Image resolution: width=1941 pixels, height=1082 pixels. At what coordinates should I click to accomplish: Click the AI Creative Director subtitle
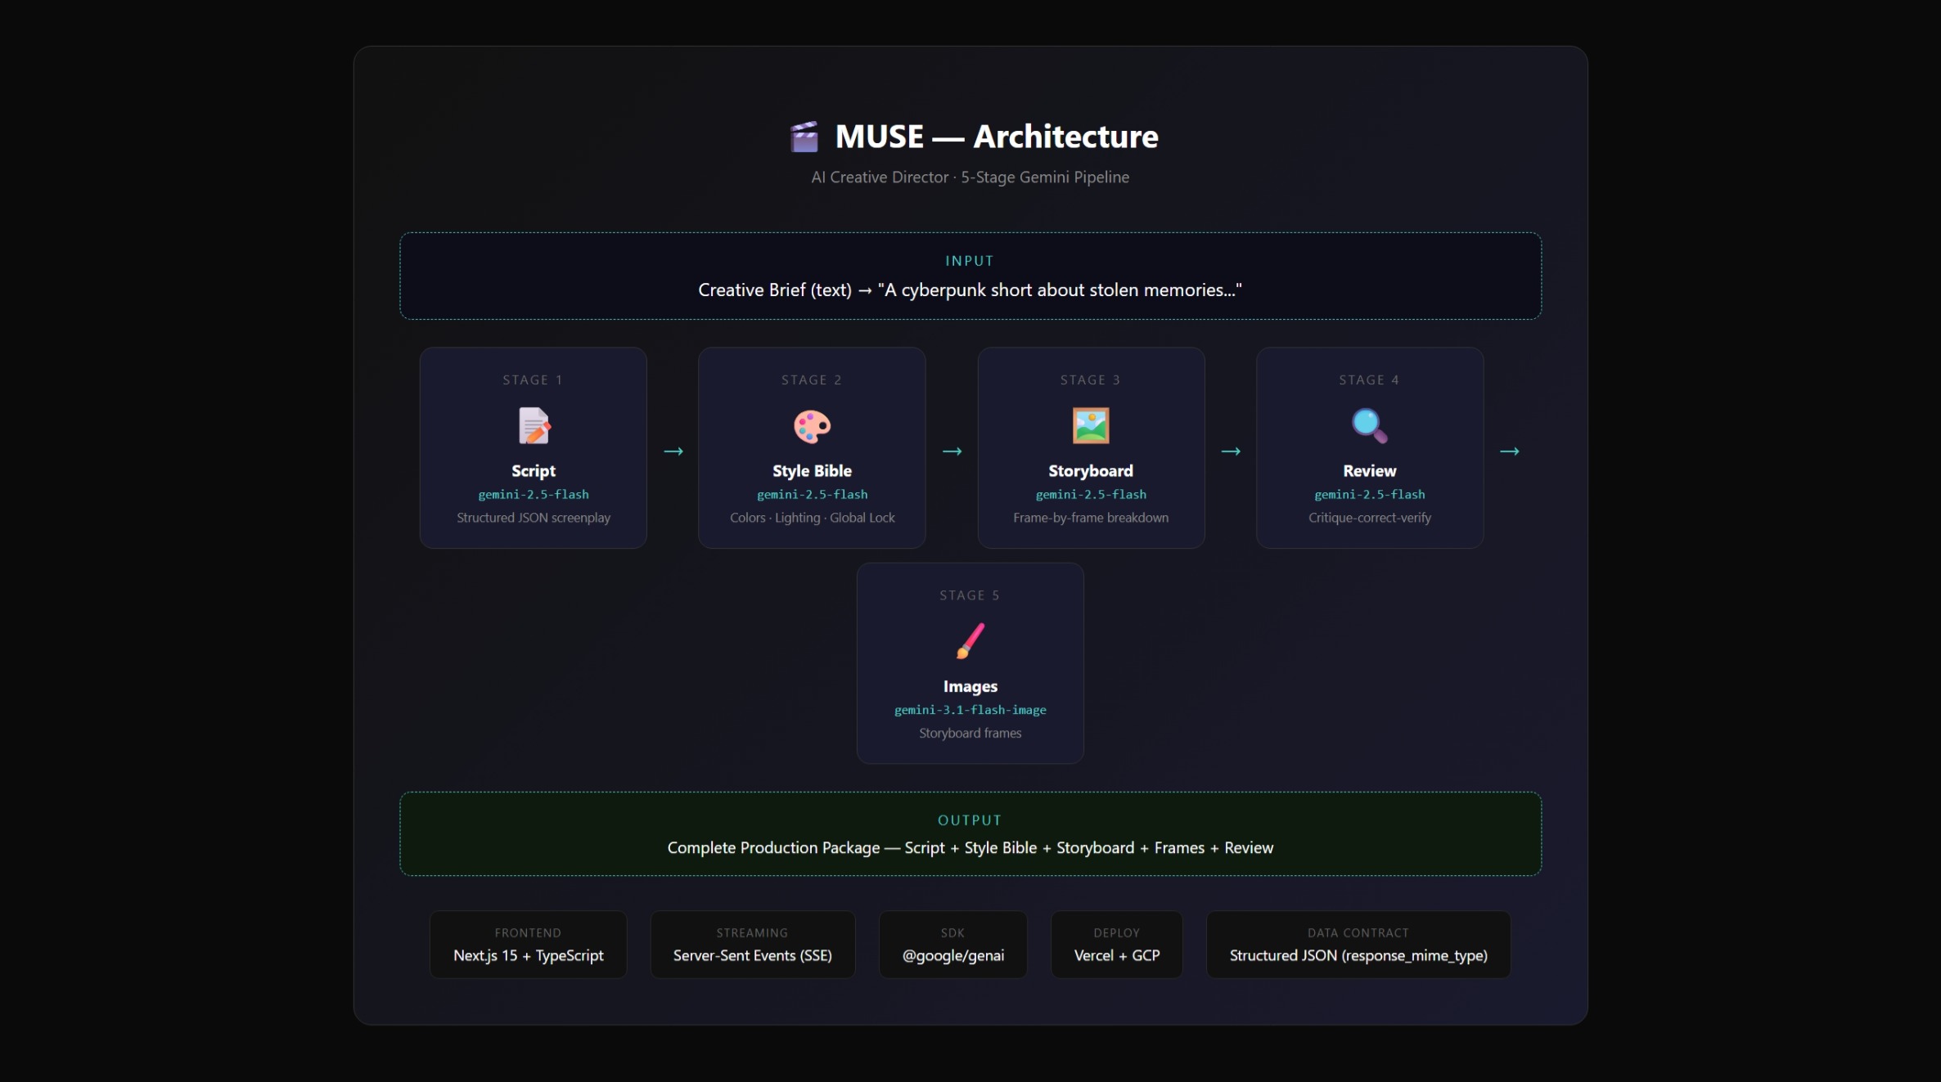[970, 177]
